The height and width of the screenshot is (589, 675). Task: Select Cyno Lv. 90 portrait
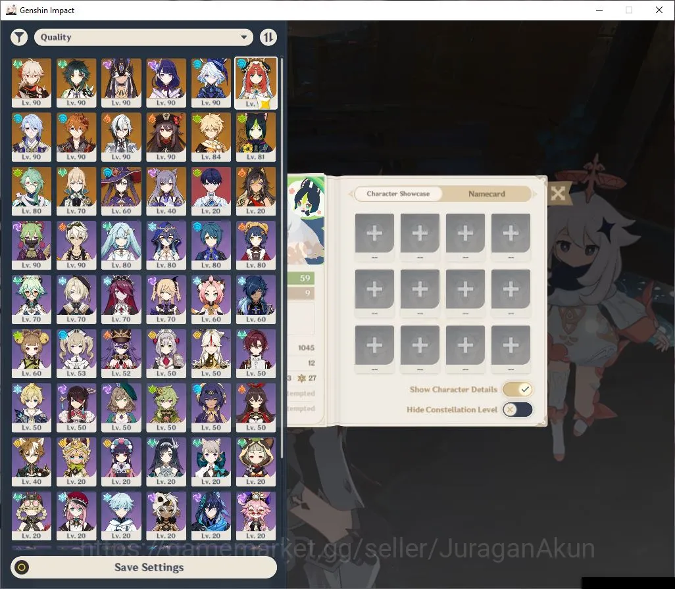click(121, 83)
